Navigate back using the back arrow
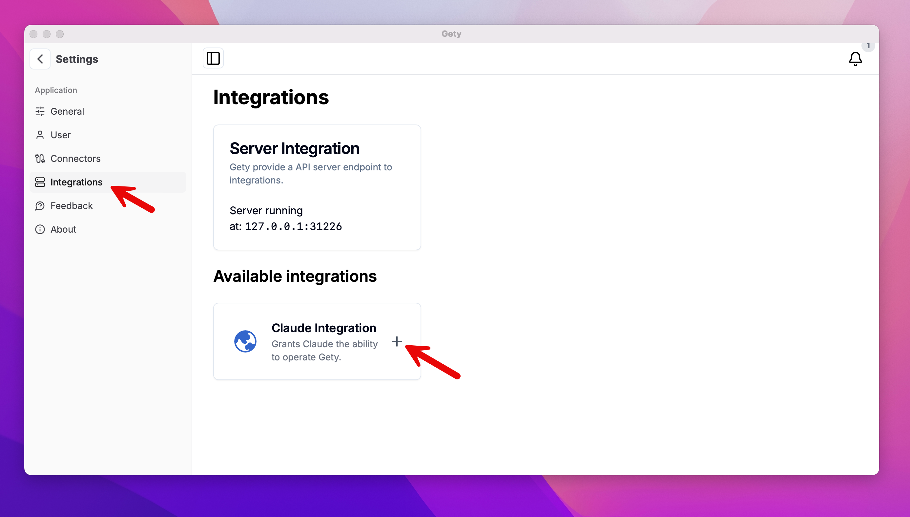Image resolution: width=910 pixels, height=517 pixels. click(x=39, y=59)
